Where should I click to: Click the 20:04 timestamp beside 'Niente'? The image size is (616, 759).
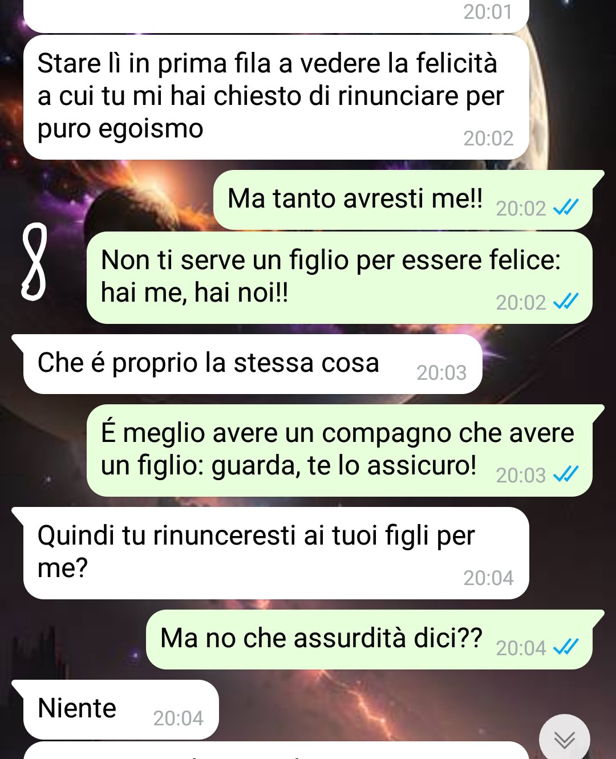178,718
